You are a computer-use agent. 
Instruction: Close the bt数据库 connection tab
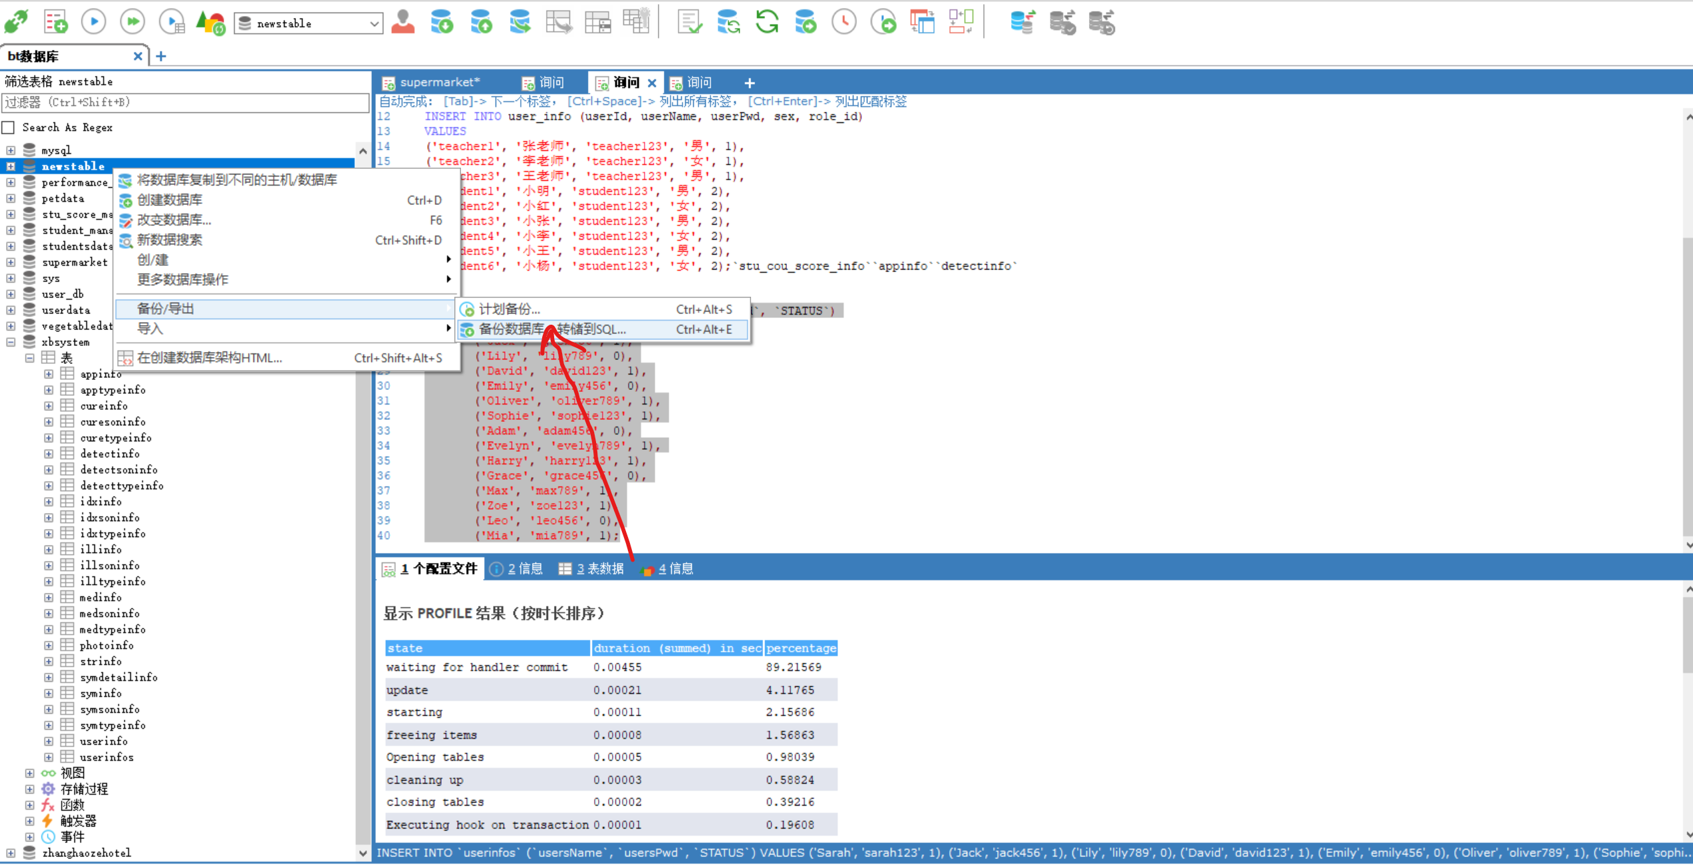point(138,57)
